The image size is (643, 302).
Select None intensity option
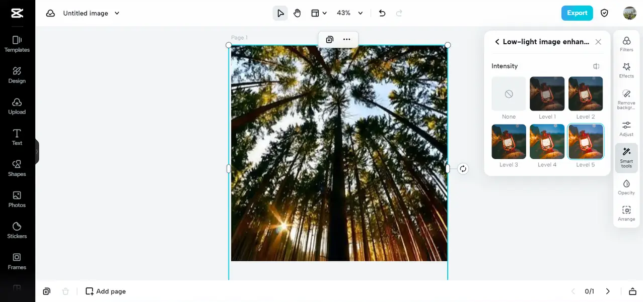point(509,94)
